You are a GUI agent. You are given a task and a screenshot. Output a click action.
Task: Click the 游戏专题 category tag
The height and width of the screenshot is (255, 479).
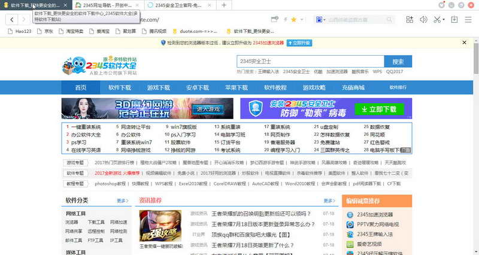pos(75,163)
